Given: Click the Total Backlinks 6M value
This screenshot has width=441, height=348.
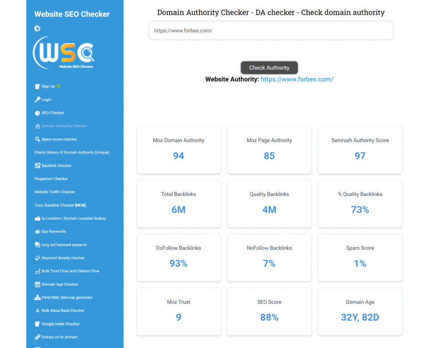Looking at the screenshot, I should 179,210.
